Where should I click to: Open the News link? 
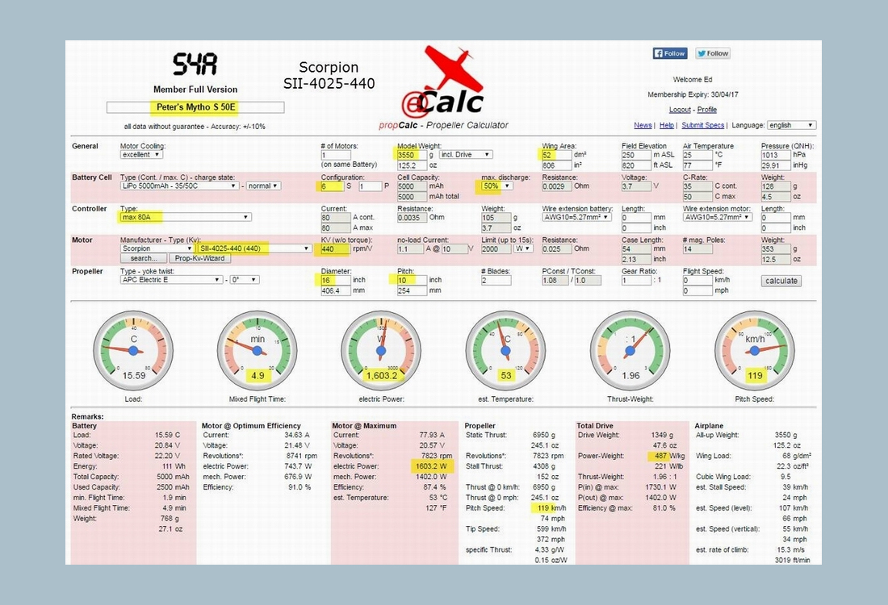[643, 125]
